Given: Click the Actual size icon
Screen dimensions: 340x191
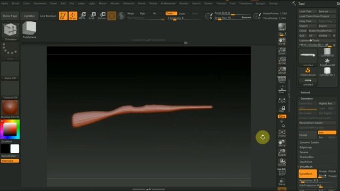Looking at the screenshot, I should point(282,60).
